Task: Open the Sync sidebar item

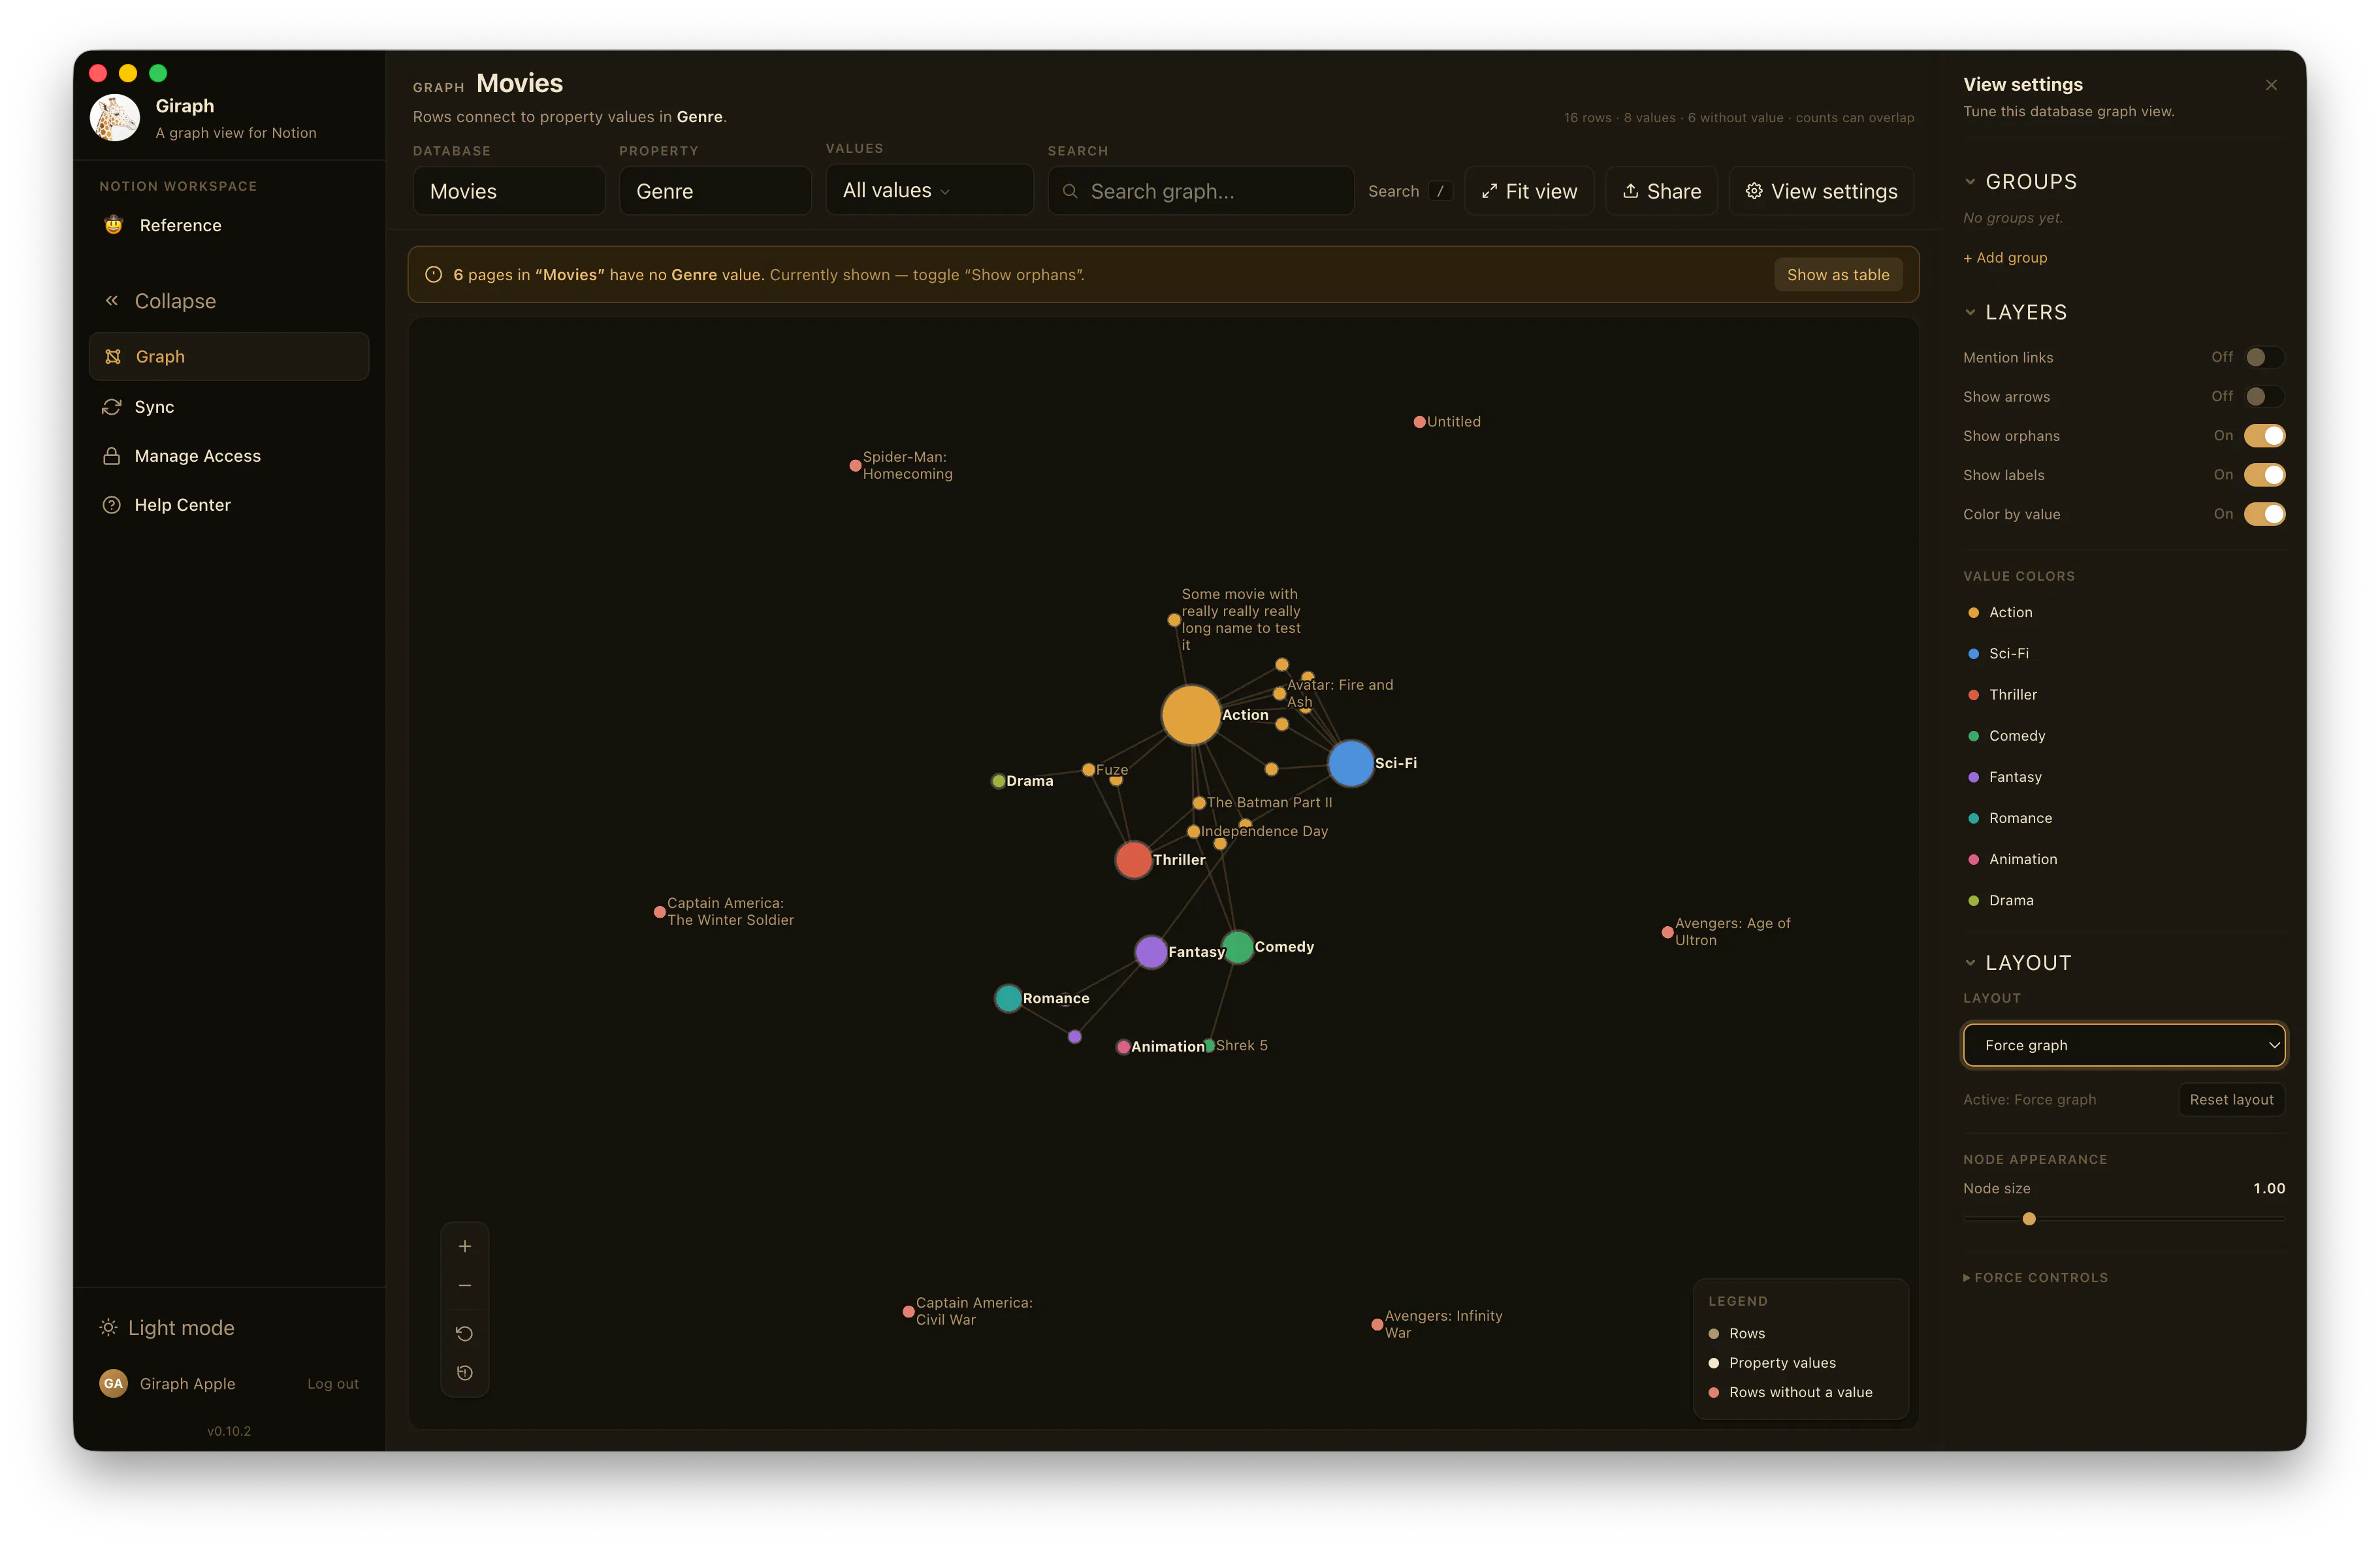Action: (x=229, y=407)
